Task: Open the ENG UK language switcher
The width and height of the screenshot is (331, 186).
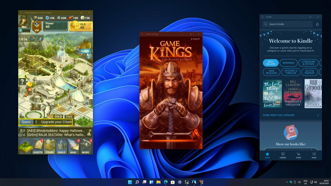Action: [305, 182]
